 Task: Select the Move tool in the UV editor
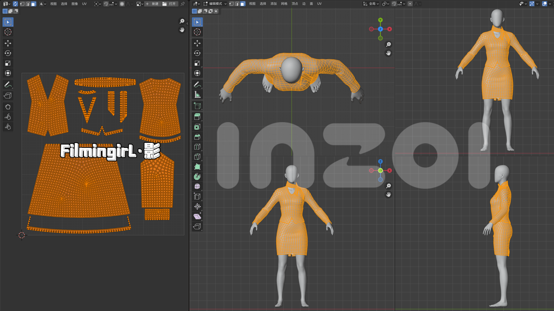pyautogui.click(x=8, y=43)
